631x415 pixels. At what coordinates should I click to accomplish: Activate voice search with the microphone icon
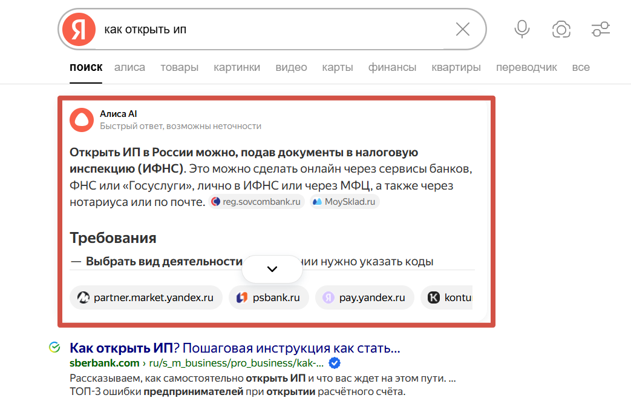521,29
